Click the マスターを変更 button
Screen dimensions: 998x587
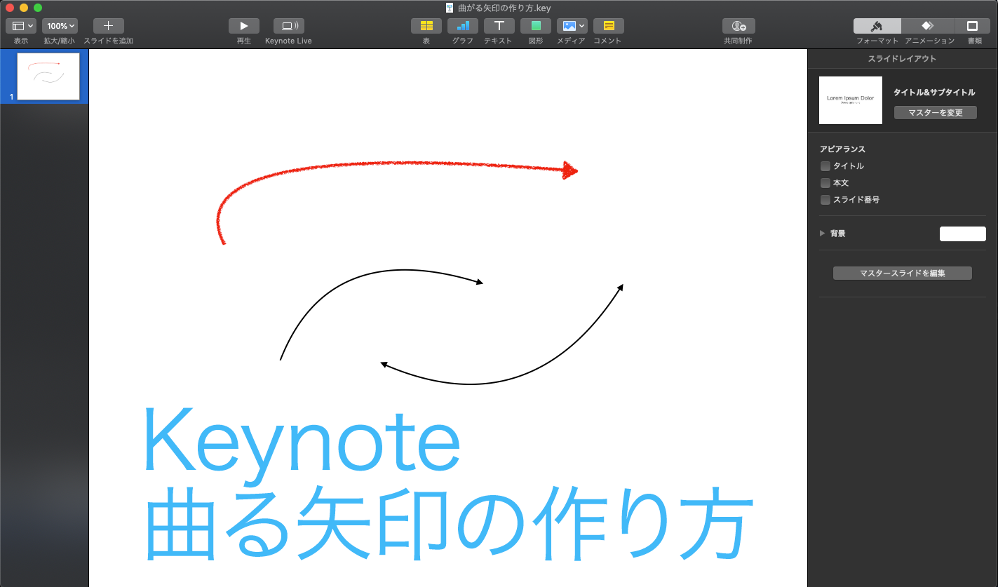point(935,112)
